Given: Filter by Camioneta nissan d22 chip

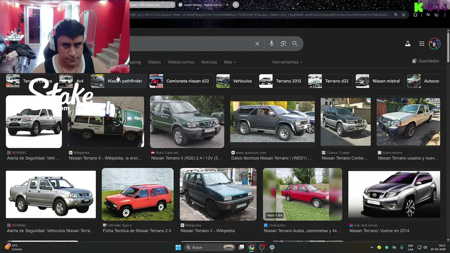Looking at the screenshot, I should click(x=181, y=81).
